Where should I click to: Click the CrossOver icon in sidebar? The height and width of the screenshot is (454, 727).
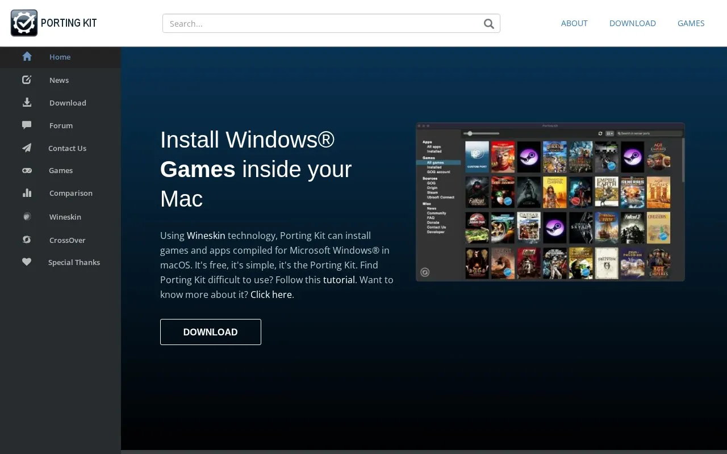(27, 239)
